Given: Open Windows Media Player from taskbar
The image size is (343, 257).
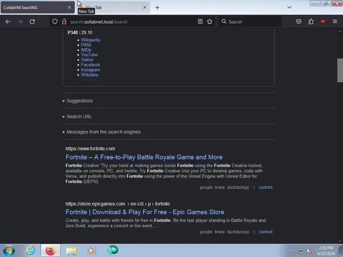Looking at the screenshot, I should point(92,250).
